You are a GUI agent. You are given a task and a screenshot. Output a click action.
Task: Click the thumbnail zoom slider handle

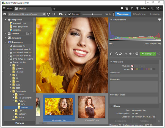pos(92,14)
